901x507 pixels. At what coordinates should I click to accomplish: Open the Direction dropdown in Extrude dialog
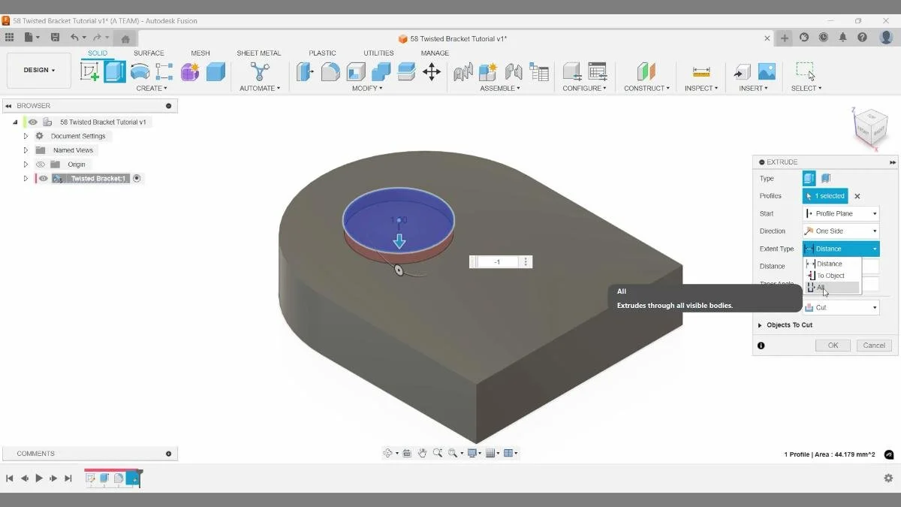(x=841, y=231)
